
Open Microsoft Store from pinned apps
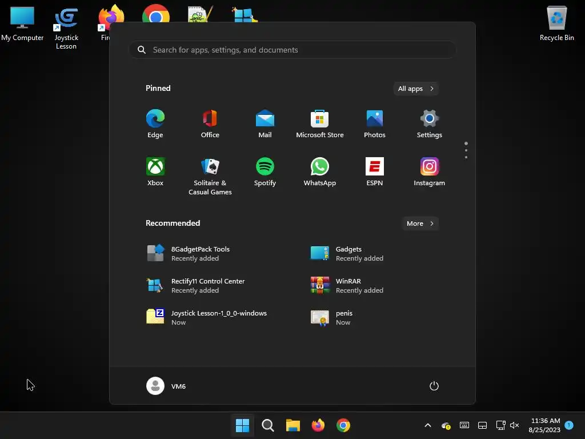pos(320,123)
